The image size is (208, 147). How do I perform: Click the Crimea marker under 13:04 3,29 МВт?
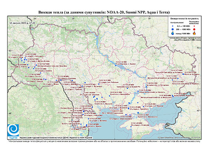point(131,127)
